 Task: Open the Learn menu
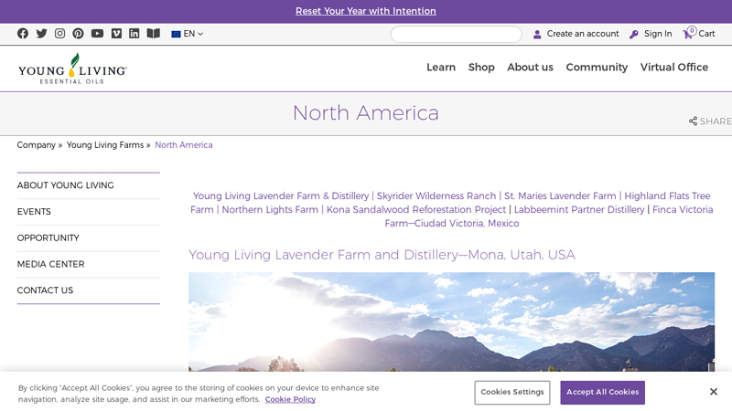[x=441, y=67]
